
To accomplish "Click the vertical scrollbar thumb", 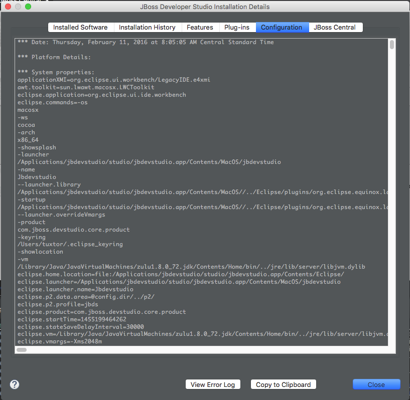I will click(x=392, y=45).
